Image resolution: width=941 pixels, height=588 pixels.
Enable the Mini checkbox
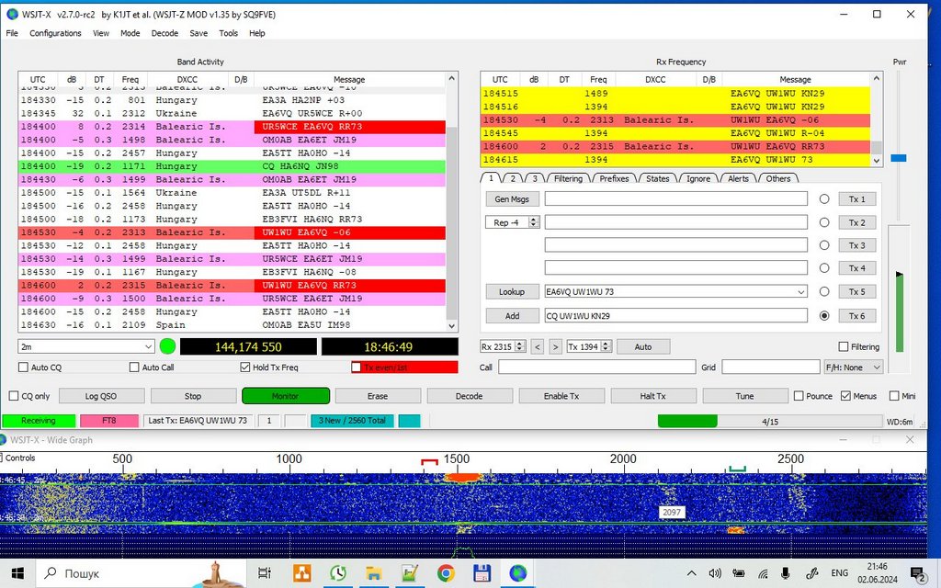[x=894, y=396]
